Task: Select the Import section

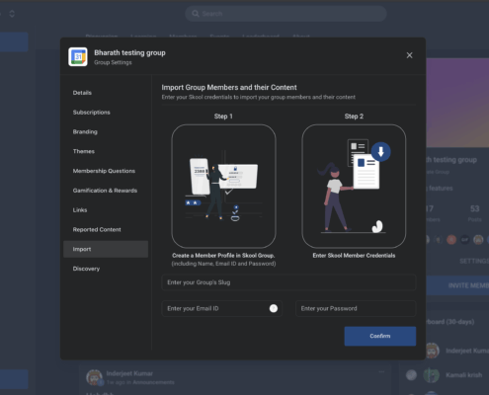Action: tap(106, 249)
